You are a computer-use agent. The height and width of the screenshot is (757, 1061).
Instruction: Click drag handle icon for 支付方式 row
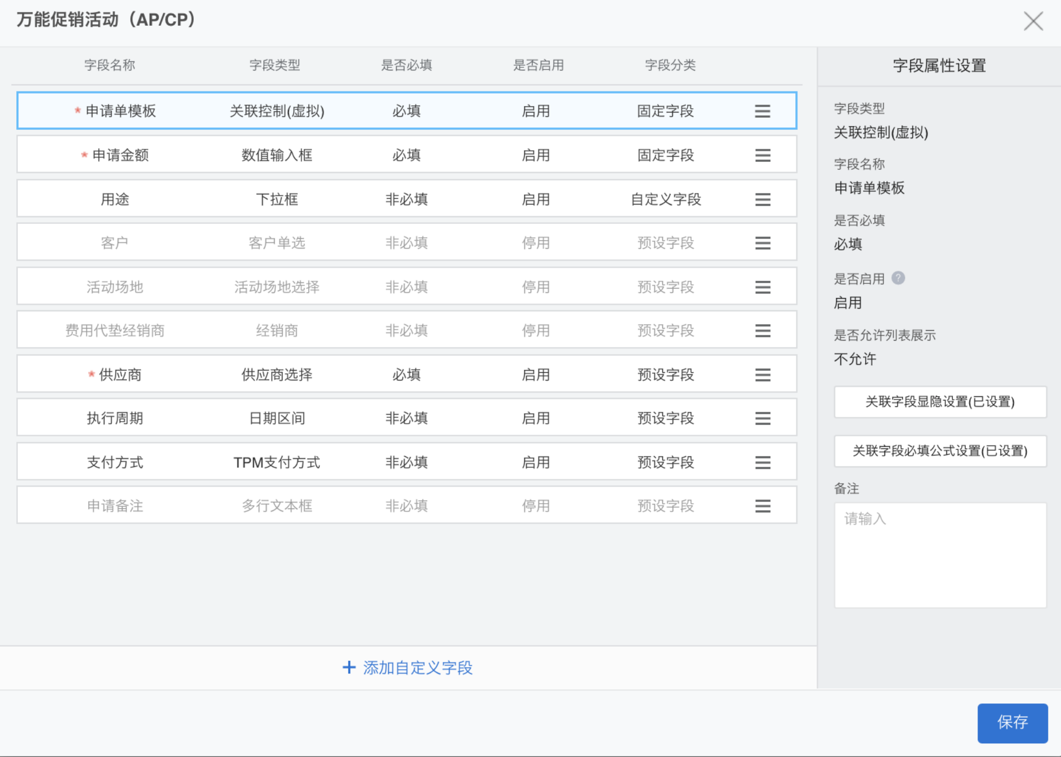point(762,463)
